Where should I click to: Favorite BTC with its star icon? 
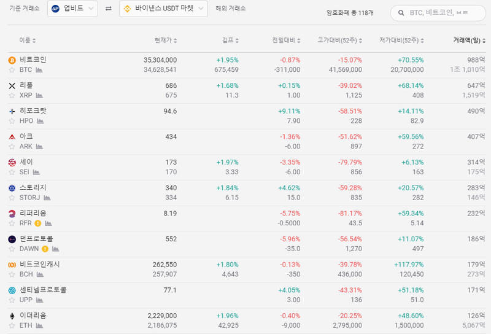12,70
